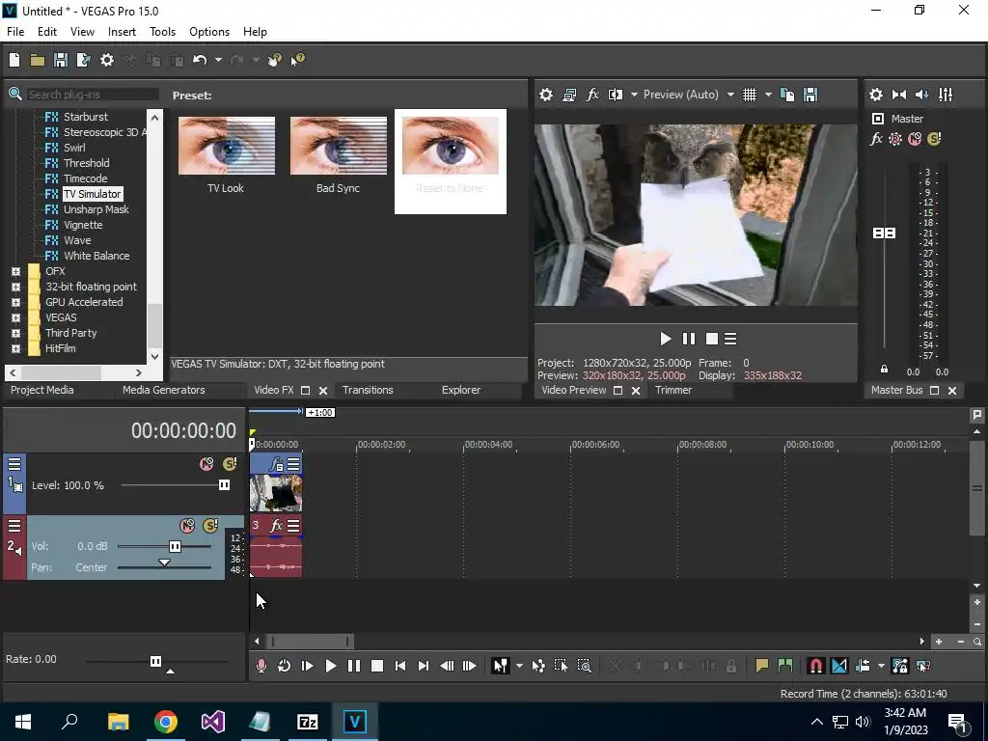Screen dimensions: 988x741
Task: Open Master FX icon
Action: pos(876,139)
